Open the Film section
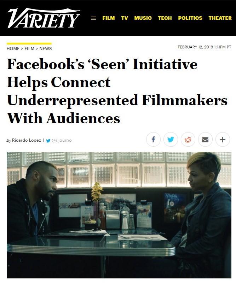 109,18
